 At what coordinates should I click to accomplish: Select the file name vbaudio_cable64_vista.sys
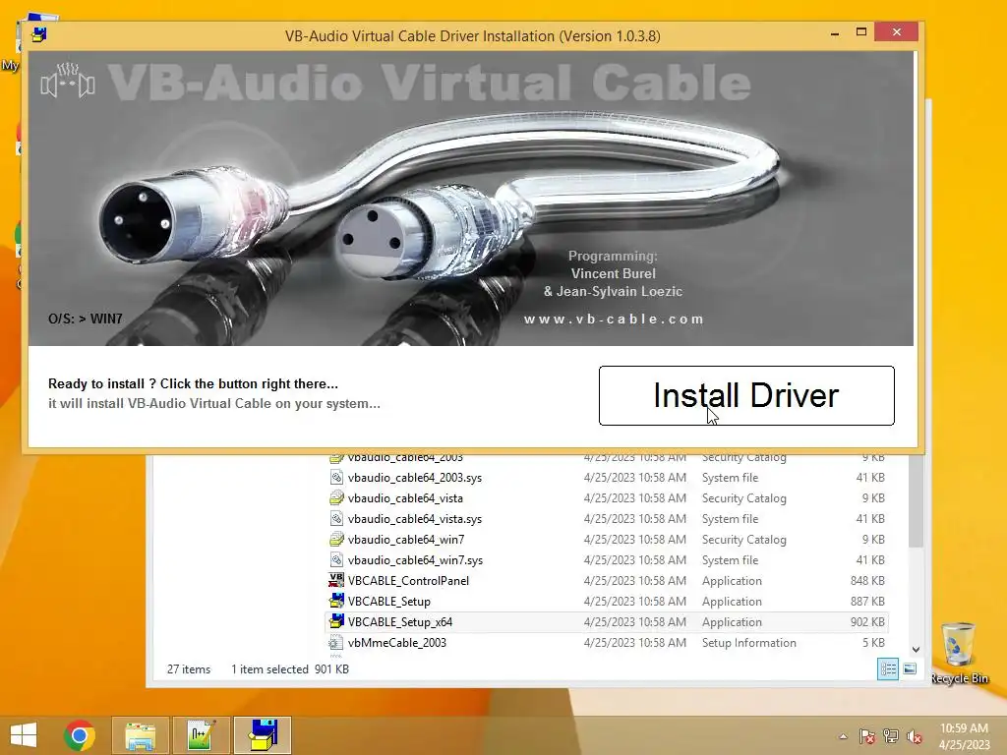[x=415, y=519]
